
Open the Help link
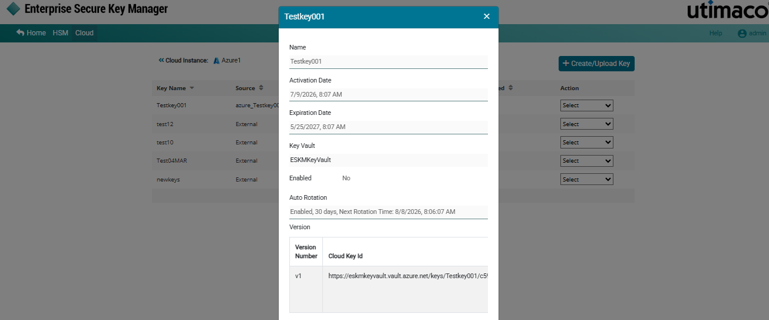(x=715, y=33)
